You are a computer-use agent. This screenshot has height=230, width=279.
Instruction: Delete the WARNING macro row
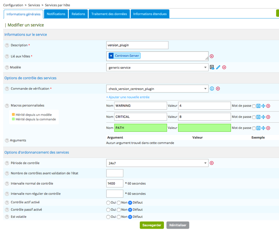tap(268, 106)
